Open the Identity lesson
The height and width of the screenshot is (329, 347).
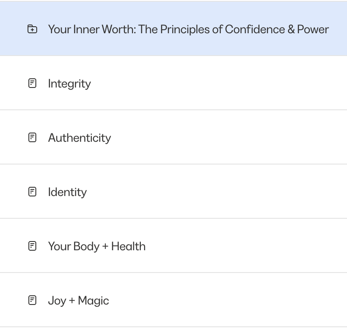click(67, 192)
